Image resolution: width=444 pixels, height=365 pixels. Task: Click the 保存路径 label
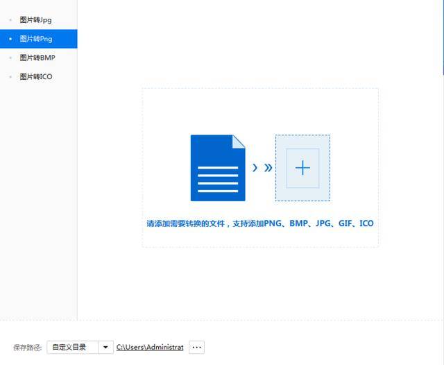28,348
